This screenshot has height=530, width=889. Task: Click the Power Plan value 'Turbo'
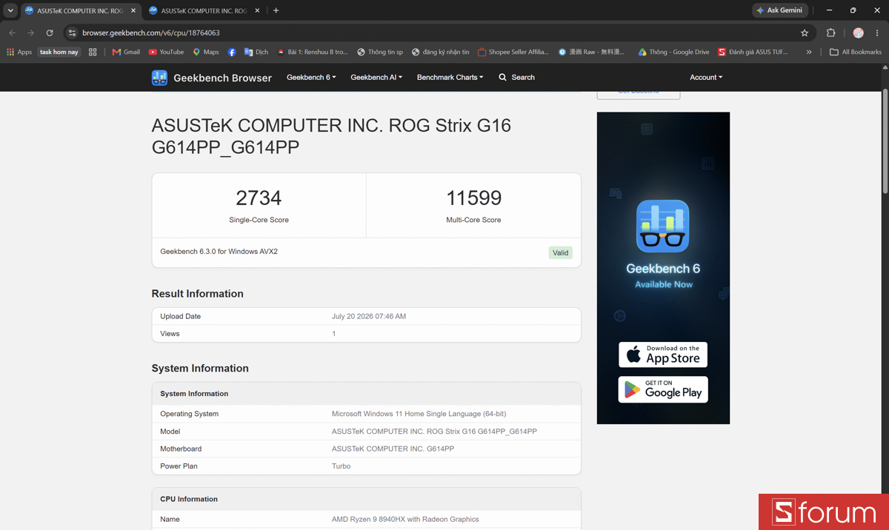(x=341, y=466)
